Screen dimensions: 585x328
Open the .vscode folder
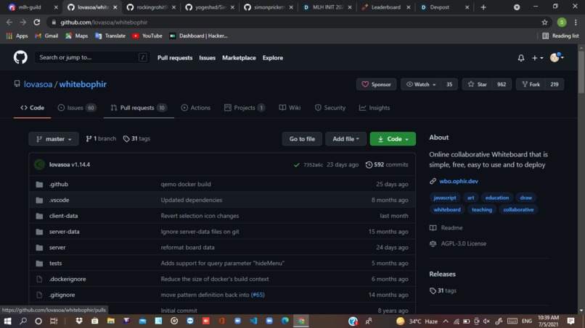coord(60,200)
